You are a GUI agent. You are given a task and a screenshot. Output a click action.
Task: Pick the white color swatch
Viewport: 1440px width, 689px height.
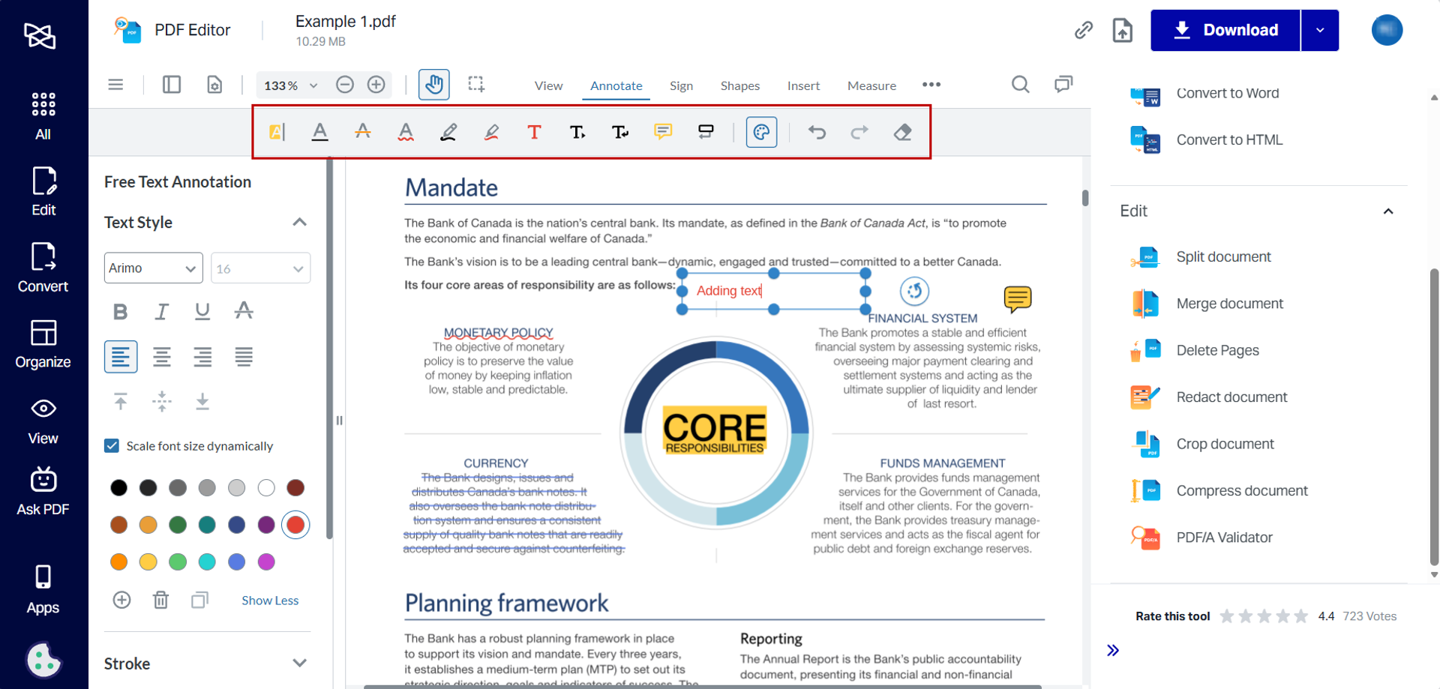pos(266,488)
